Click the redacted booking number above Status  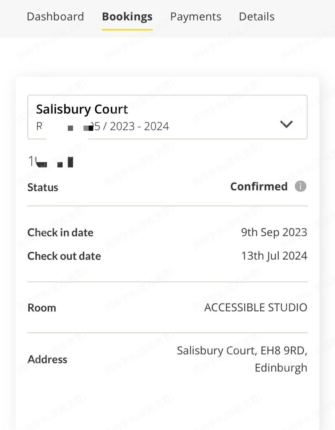[50, 161]
